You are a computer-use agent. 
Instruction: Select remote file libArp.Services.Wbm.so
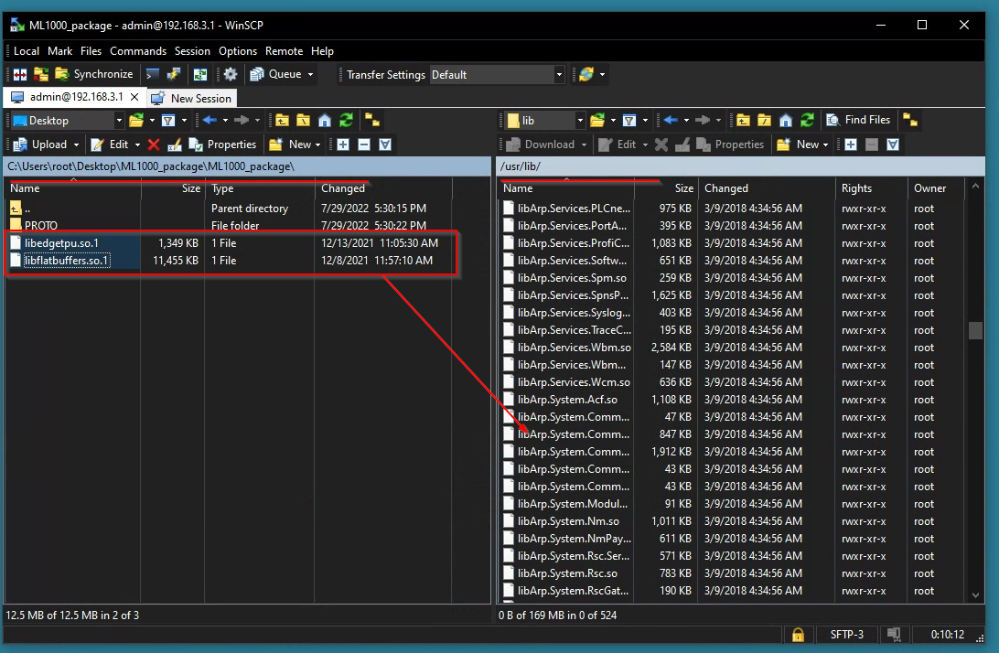click(x=574, y=348)
